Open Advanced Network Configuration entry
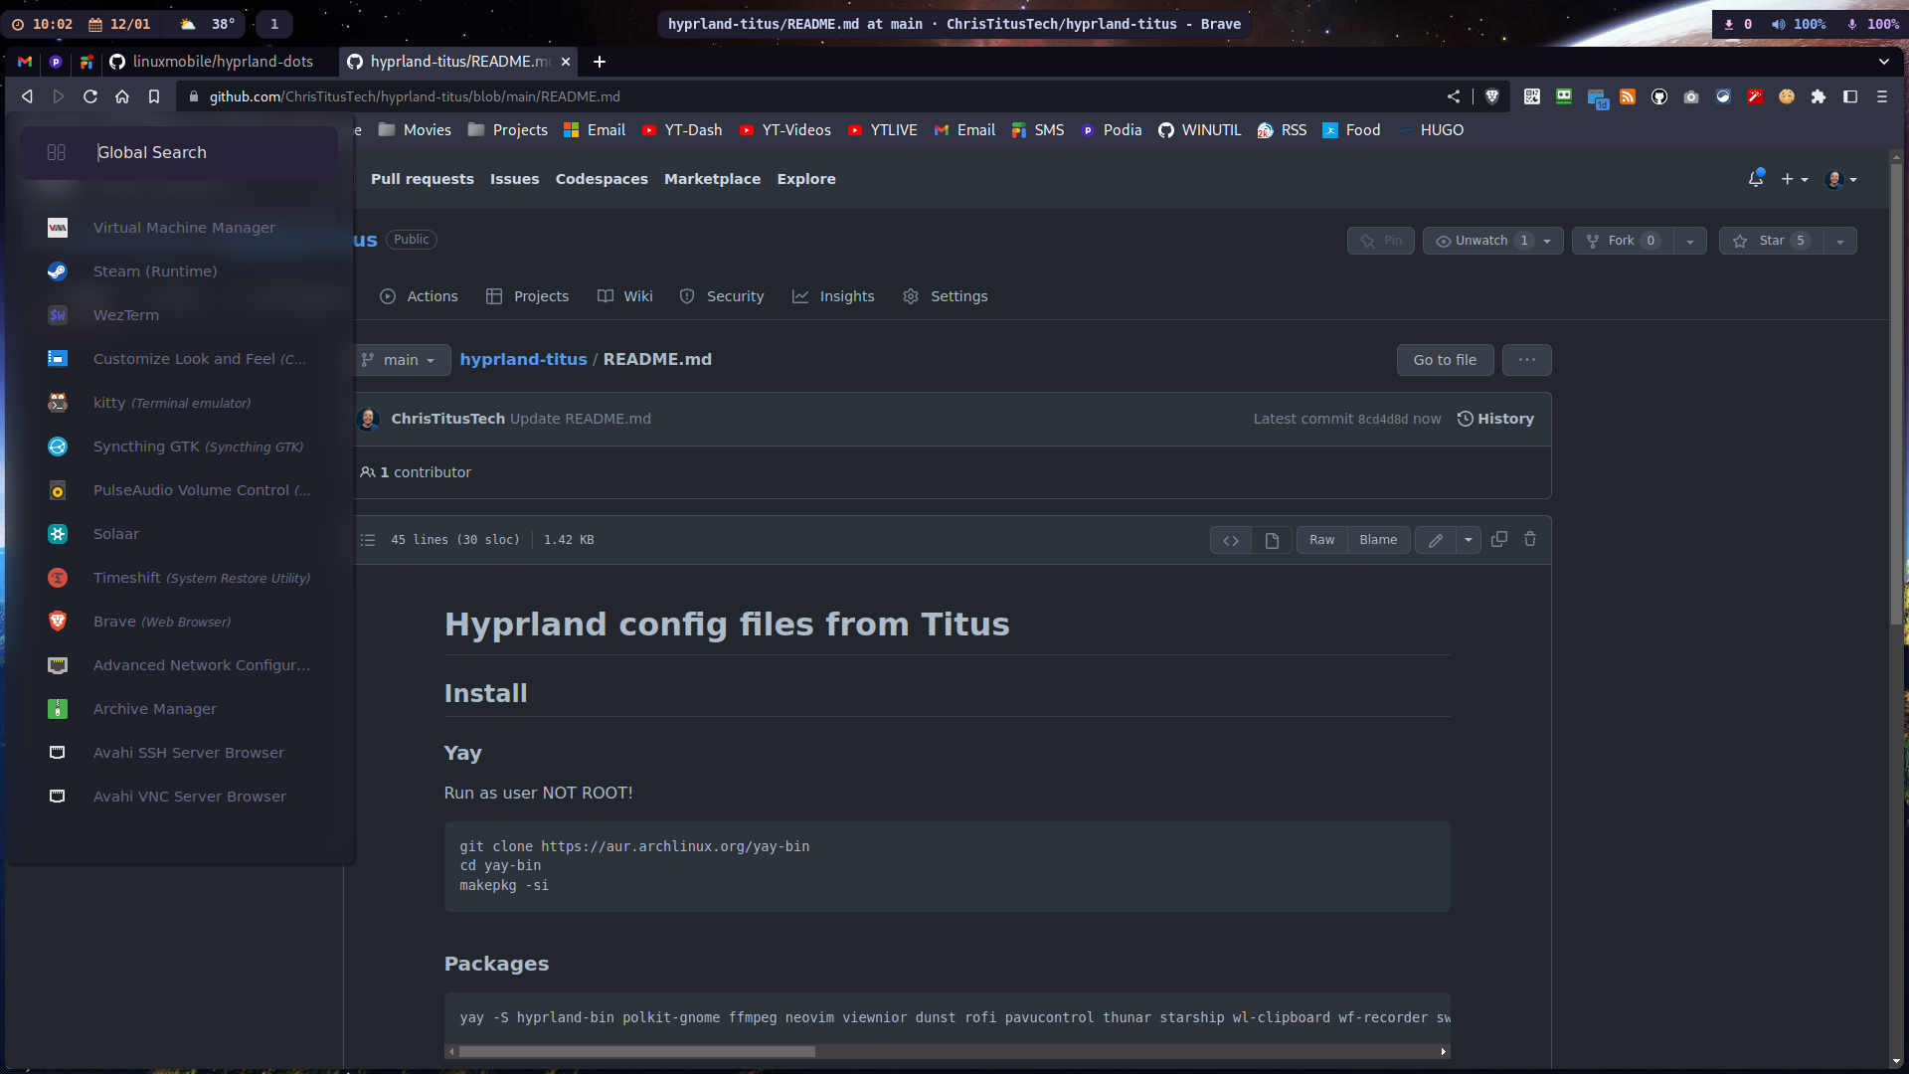Screen dimensions: 1909x1074 [x=179, y=665]
